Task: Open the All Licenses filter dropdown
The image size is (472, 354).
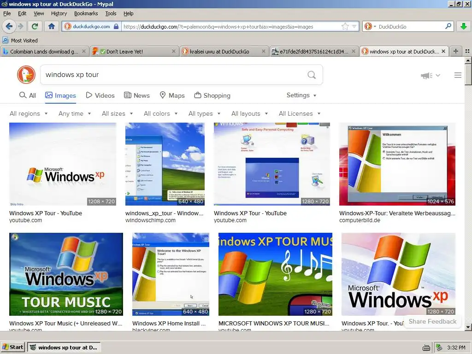Action: click(x=300, y=113)
